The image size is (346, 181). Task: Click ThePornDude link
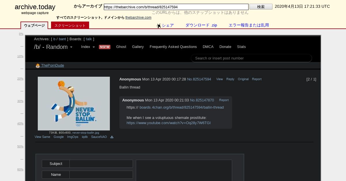click(x=52, y=66)
